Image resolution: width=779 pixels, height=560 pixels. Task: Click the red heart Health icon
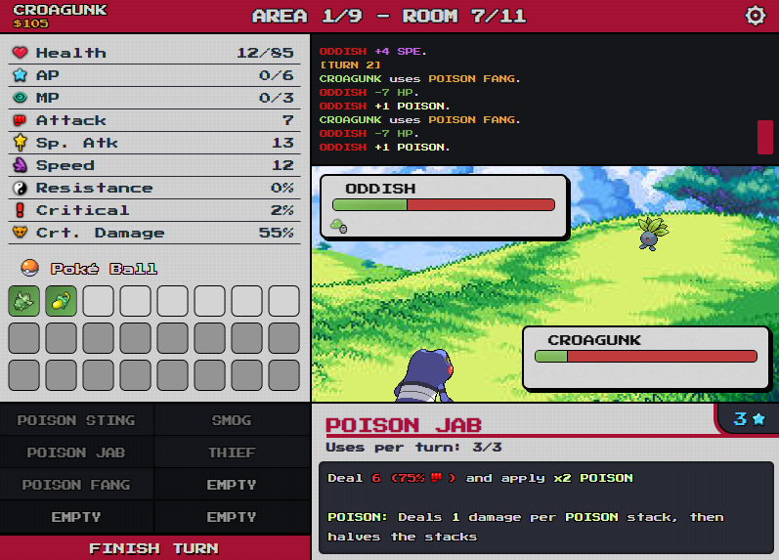pos(20,52)
